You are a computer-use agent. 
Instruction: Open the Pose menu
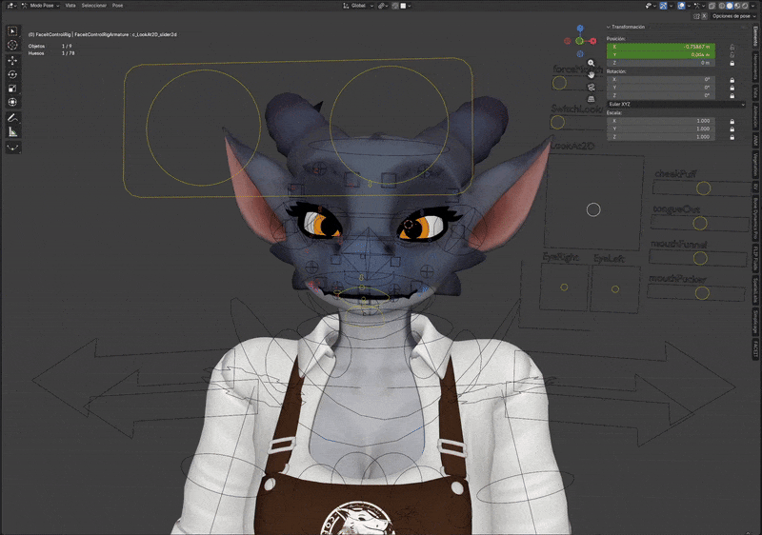[117, 6]
